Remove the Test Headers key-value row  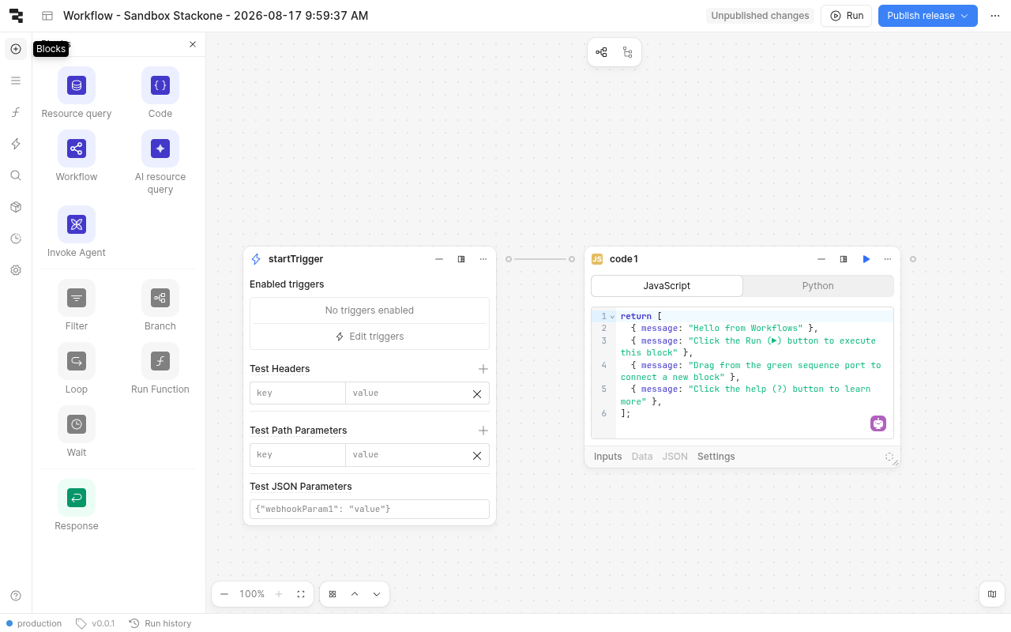click(477, 393)
